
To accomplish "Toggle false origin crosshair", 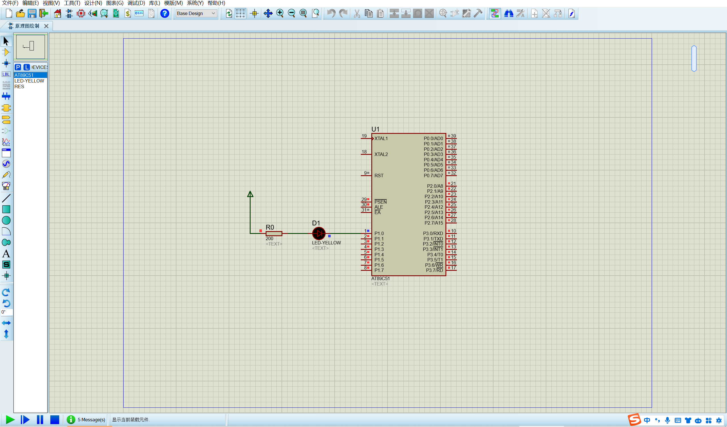I will [255, 13].
